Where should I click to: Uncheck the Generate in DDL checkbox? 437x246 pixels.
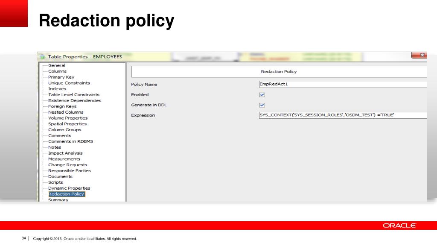262,105
